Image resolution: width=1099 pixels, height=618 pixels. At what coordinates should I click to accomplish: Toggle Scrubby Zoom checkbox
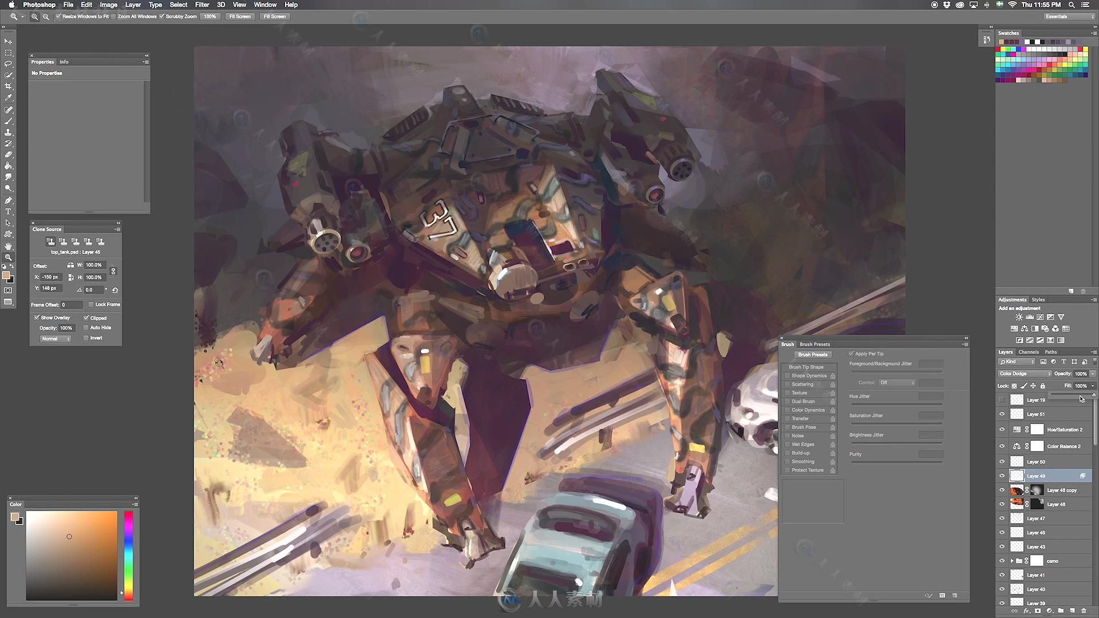coord(162,17)
